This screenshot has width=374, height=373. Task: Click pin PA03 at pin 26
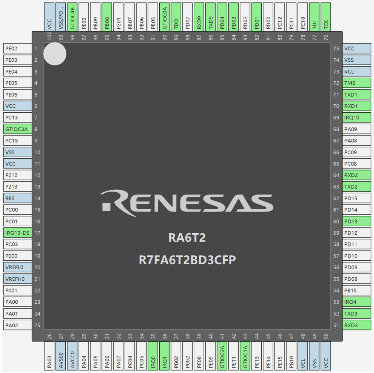tap(49, 356)
